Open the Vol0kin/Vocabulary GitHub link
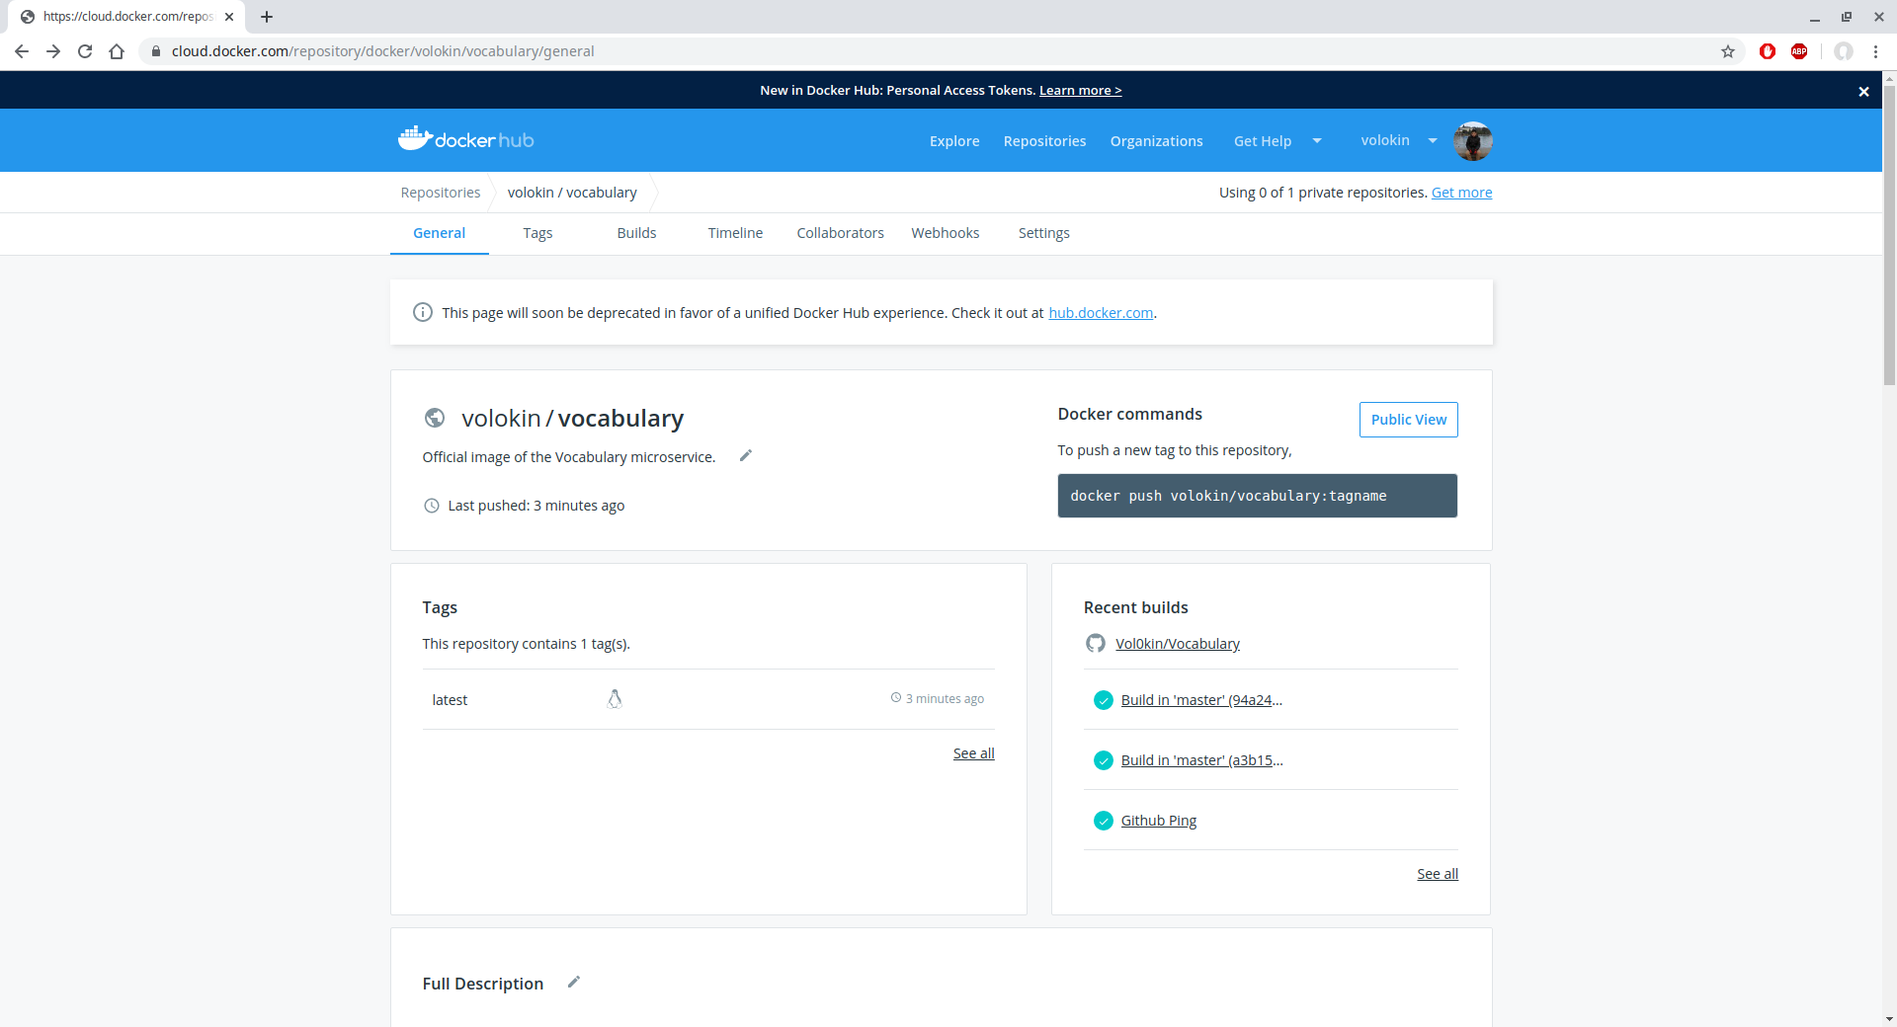Screen dimensions: 1897x1027 (x=1177, y=644)
